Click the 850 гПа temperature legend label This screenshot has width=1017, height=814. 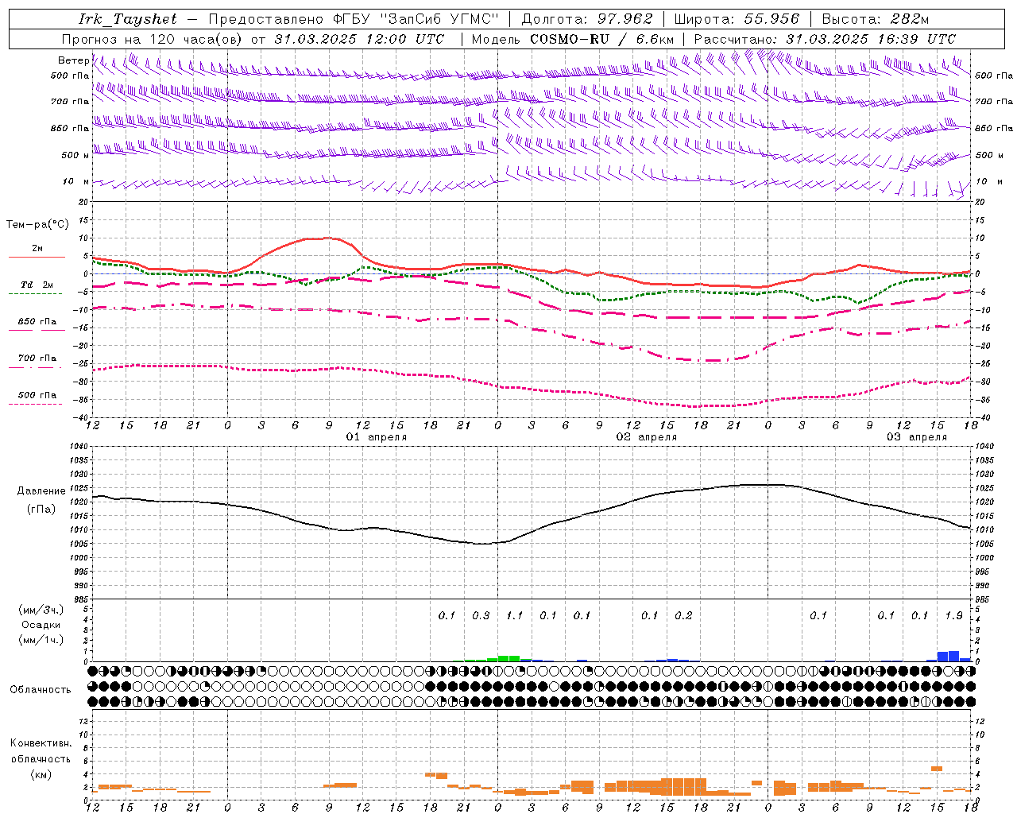coord(37,322)
